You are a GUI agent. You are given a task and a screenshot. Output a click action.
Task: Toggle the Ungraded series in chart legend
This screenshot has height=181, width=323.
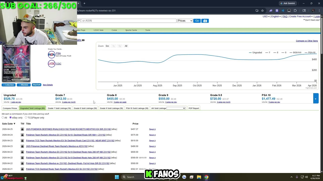[255, 53]
